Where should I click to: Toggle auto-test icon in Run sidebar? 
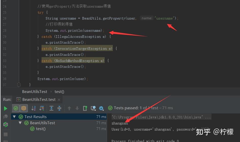tap(6, 124)
